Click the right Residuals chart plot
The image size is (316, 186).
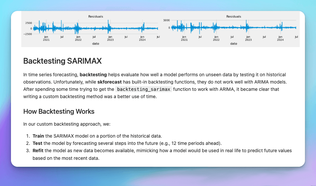[x=234, y=27]
